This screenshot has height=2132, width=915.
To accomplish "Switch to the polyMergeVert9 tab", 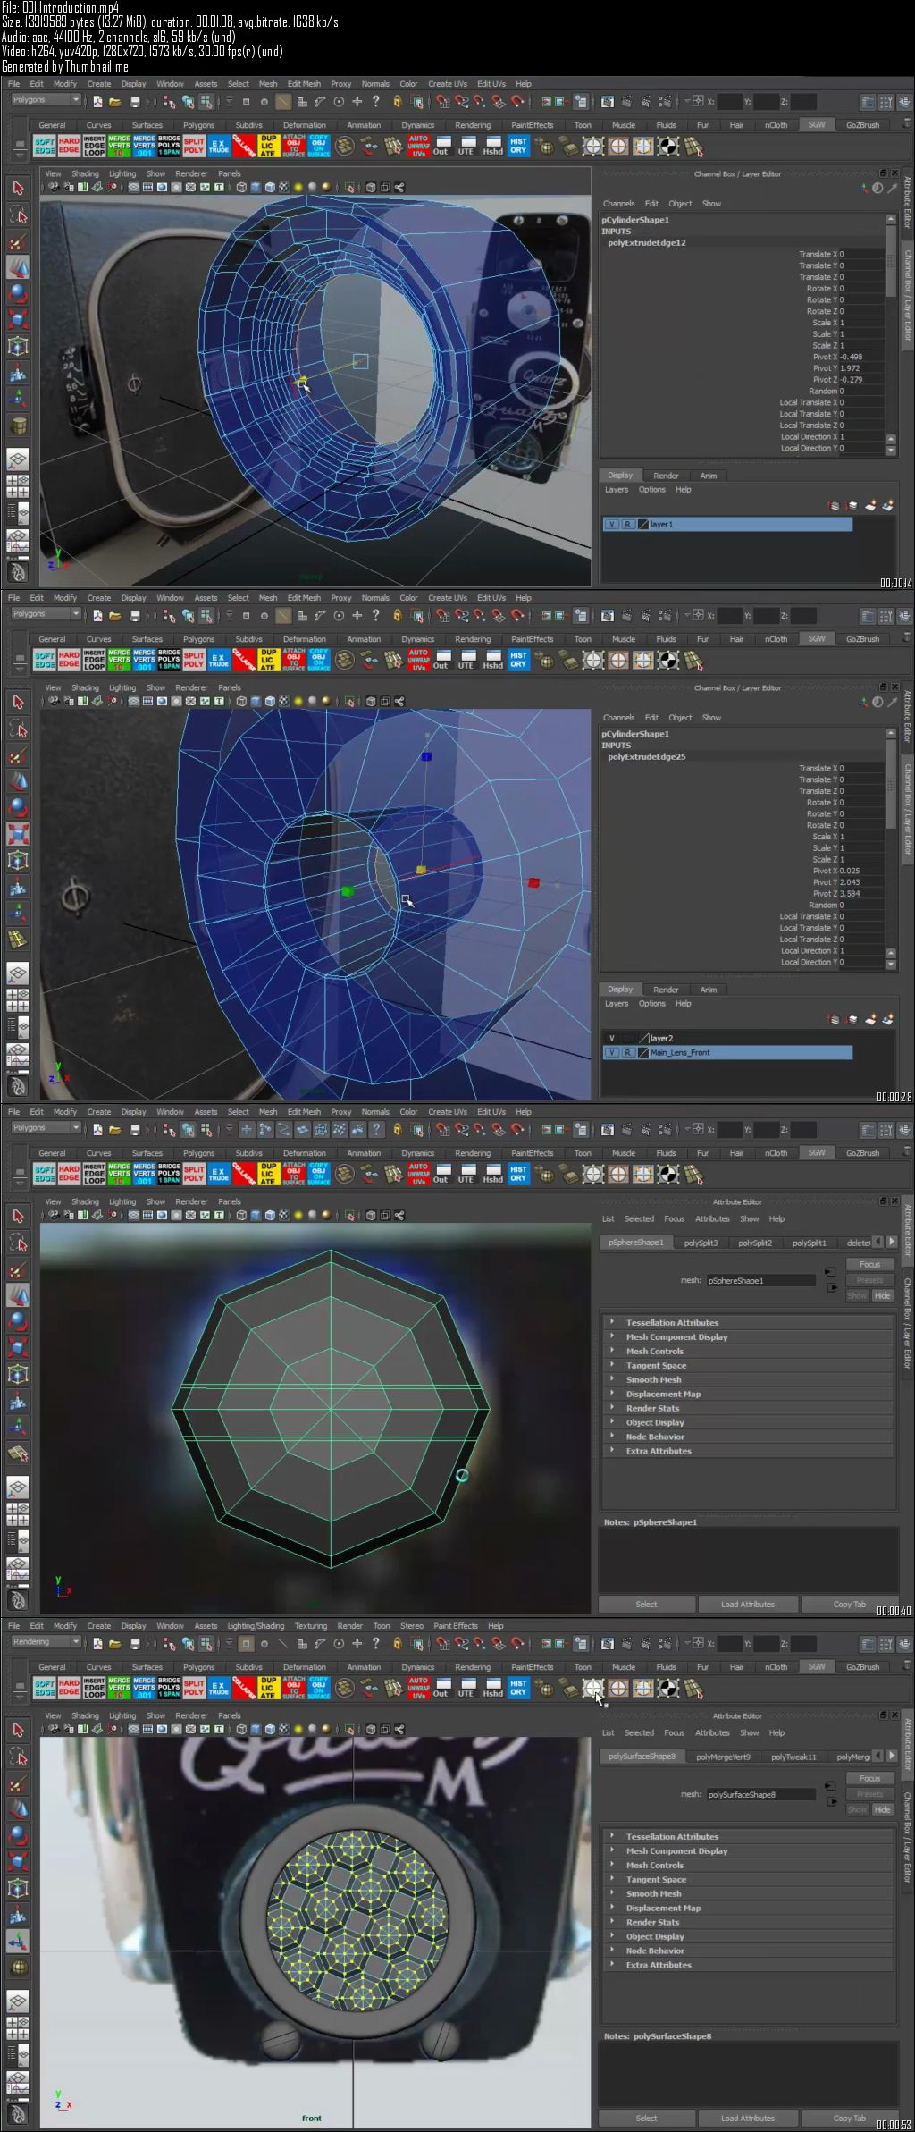I will (723, 1757).
